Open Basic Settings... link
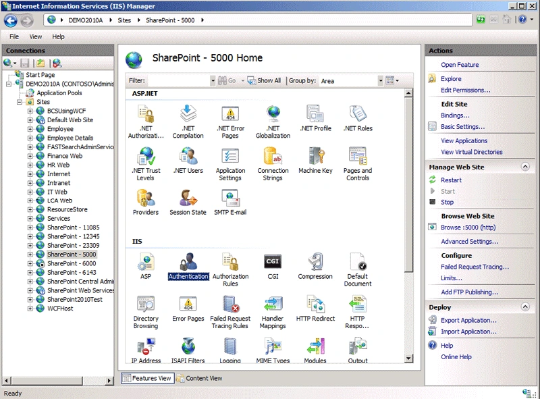This screenshot has width=540, height=399. click(x=462, y=127)
